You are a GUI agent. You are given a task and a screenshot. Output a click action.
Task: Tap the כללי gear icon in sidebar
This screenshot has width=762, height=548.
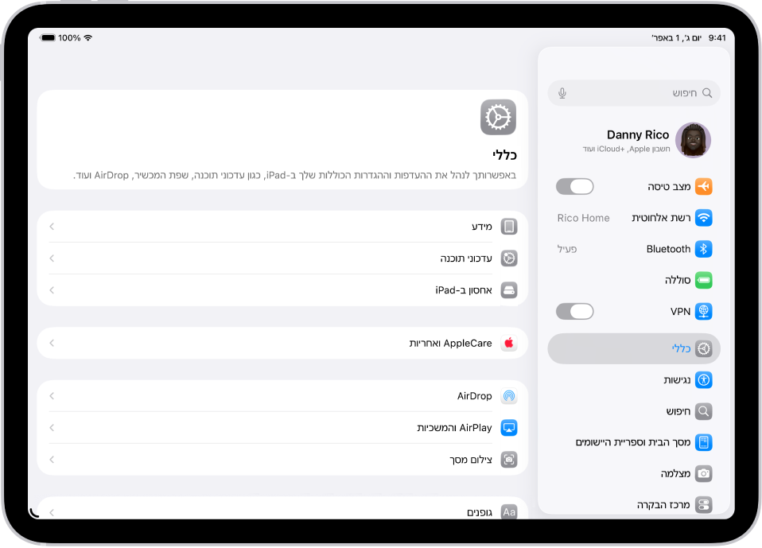point(703,349)
